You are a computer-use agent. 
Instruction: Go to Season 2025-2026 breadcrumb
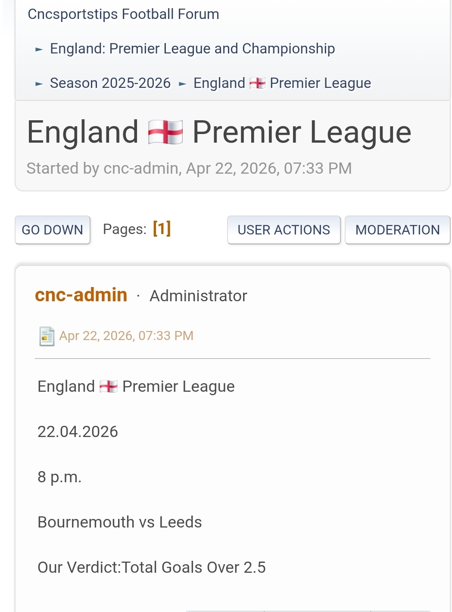coord(110,83)
